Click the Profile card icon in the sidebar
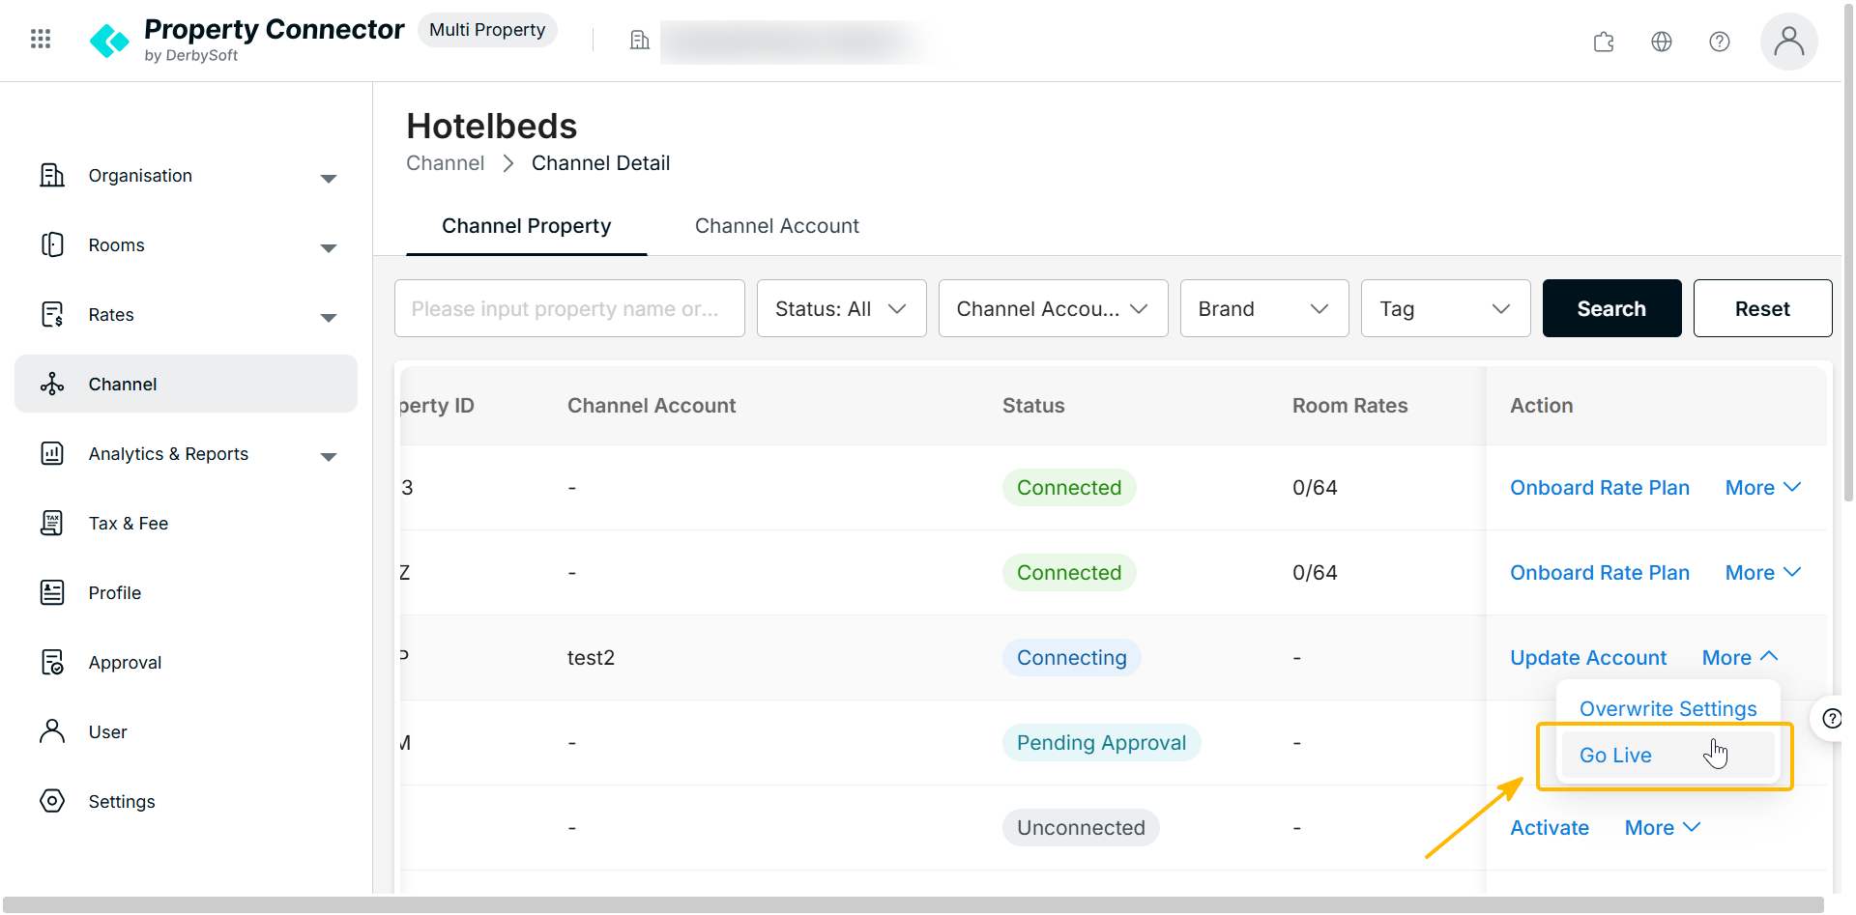The width and height of the screenshot is (1856, 915). [52, 592]
